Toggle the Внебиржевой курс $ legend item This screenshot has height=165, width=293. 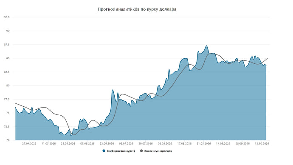coord(118,151)
